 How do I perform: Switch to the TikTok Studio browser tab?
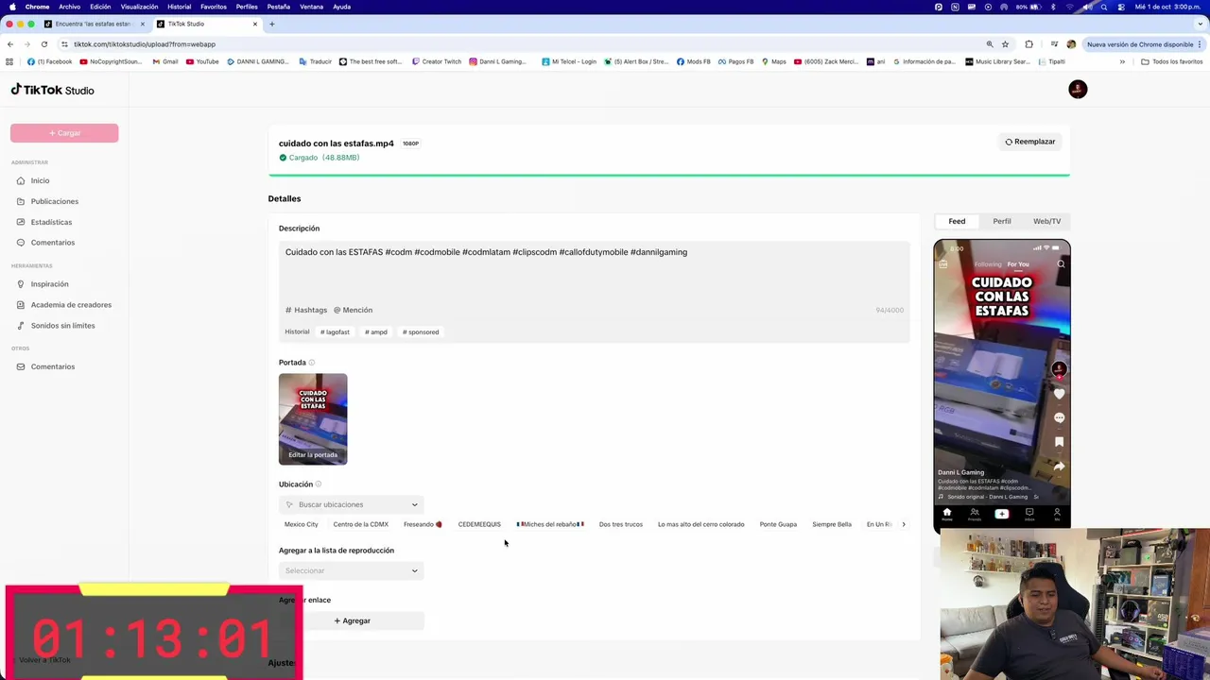(x=206, y=24)
